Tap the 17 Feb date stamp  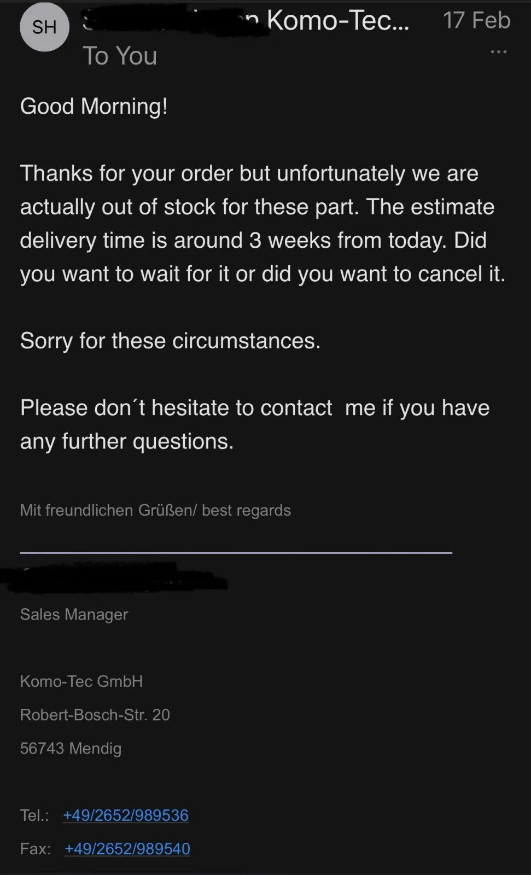pyautogui.click(x=476, y=20)
